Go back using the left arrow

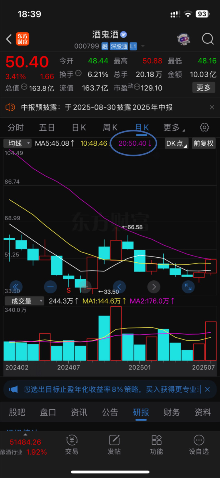click(x=9, y=39)
